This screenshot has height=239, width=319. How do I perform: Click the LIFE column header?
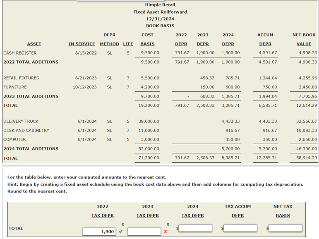[128, 44]
